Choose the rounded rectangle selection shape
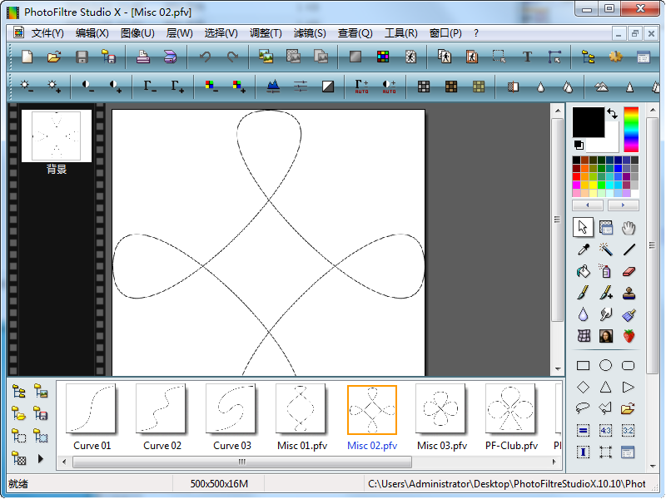 629,365
